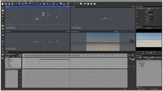
Task: Switch to next camera arrow in Camera Control
Action: [159, 28]
